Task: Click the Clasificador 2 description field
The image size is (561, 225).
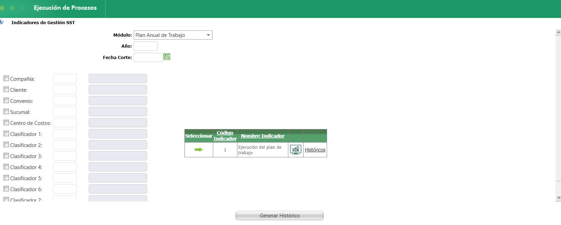Action: click(x=118, y=145)
